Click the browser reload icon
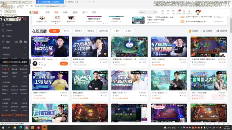 pyautogui.click(x=27, y=6)
